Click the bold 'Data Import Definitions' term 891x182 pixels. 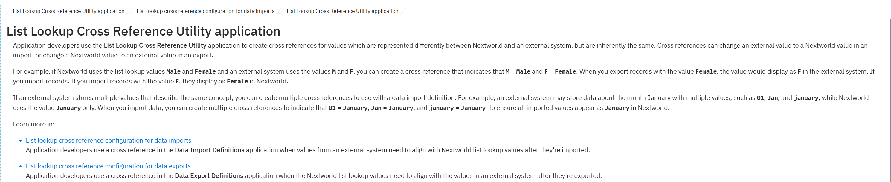[x=209, y=150]
